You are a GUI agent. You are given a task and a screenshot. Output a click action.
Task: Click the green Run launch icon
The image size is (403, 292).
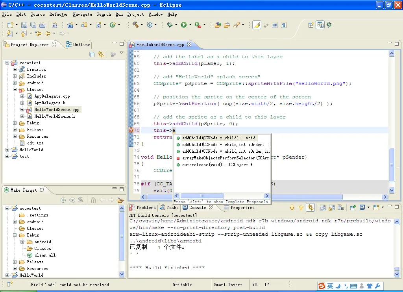pyautogui.click(x=183, y=25)
